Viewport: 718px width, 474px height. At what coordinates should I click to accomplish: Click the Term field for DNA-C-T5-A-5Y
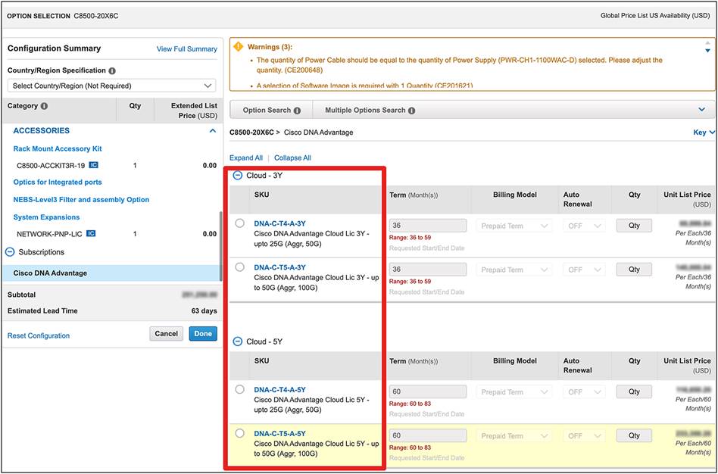(x=428, y=435)
